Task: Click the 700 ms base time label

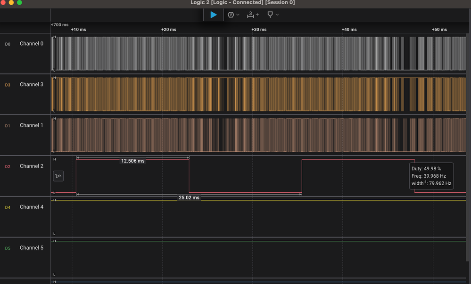Action: point(60,24)
